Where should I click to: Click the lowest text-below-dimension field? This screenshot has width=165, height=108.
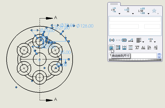[135, 33]
